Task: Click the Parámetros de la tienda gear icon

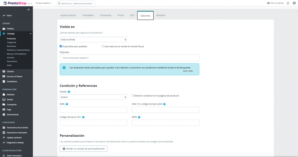Action: click(x=4, y=128)
